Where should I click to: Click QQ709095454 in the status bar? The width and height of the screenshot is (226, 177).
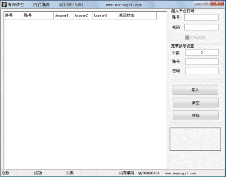coord(149,173)
